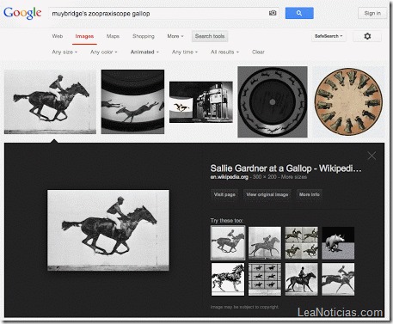Select the colored phenakistoscope disc thumbnail
This screenshot has width=393, height=324.
click(x=348, y=102)
